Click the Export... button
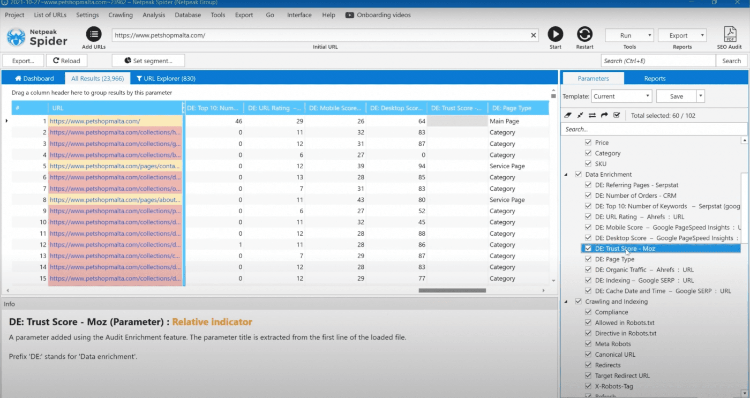The width and height of the screenshot is (750, 398). point(23,61)
